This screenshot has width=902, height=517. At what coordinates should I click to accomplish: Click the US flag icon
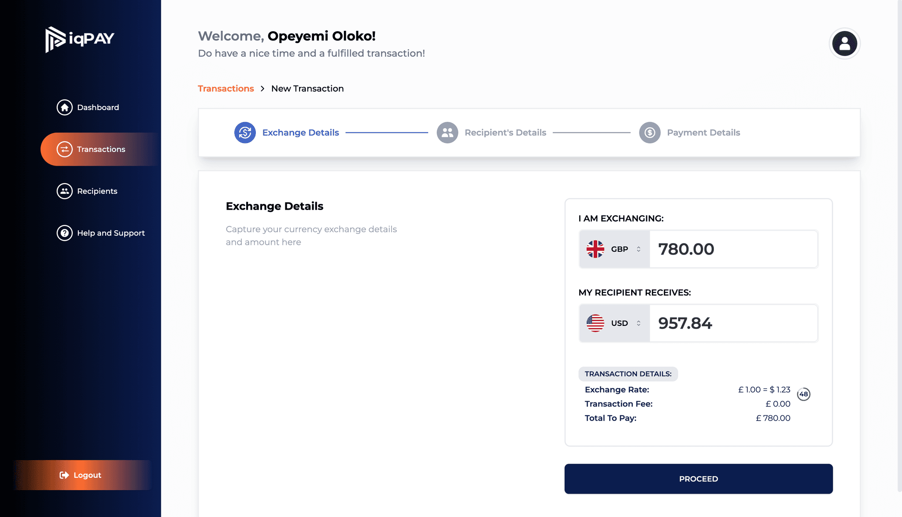[x=595, y=323]
